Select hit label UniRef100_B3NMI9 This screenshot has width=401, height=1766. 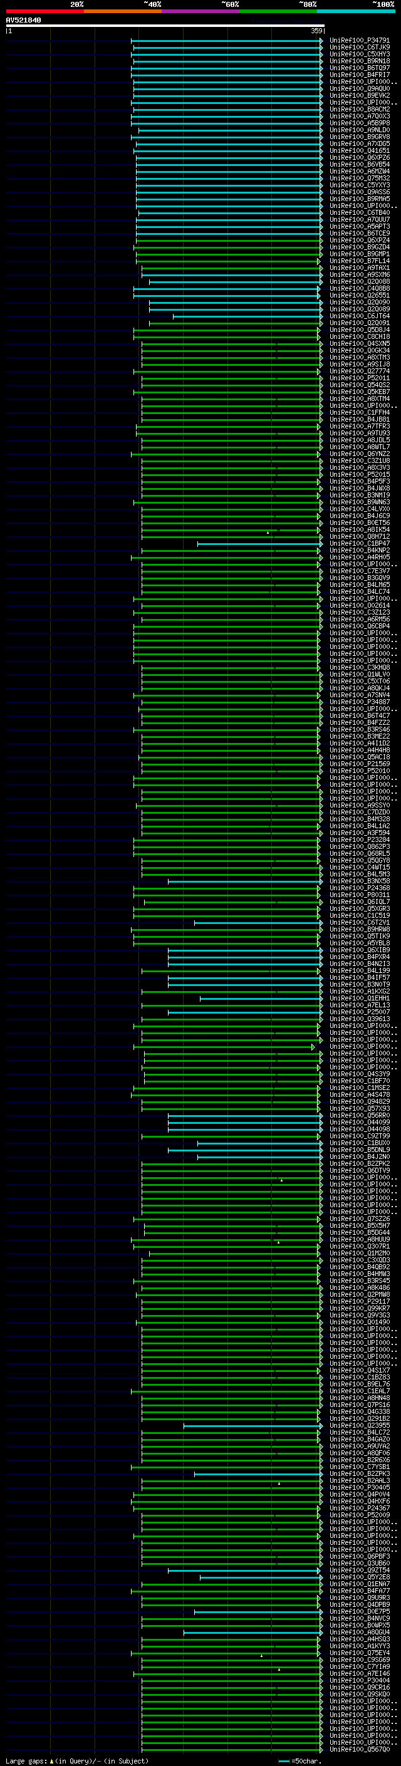[x=359, y=495]
